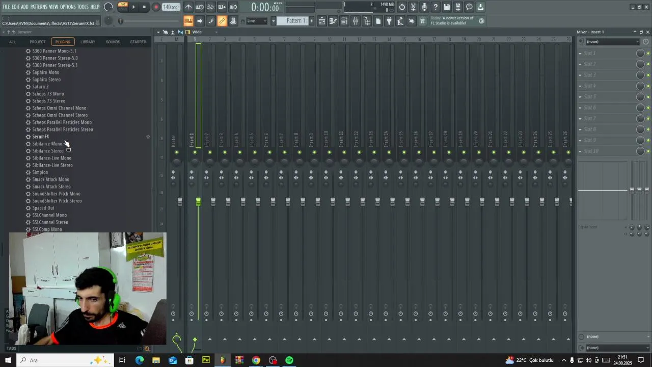The height and width of the screenshot is (367, 652).
Task: Click the browser search magnifier icon
Action: coord(147,349)
